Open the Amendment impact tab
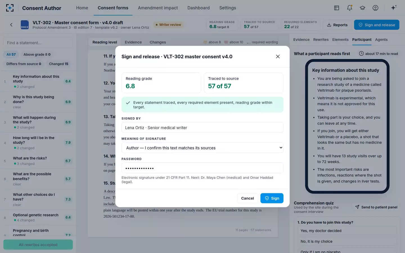Screen dimensions: 405x253 coord(158,8)
